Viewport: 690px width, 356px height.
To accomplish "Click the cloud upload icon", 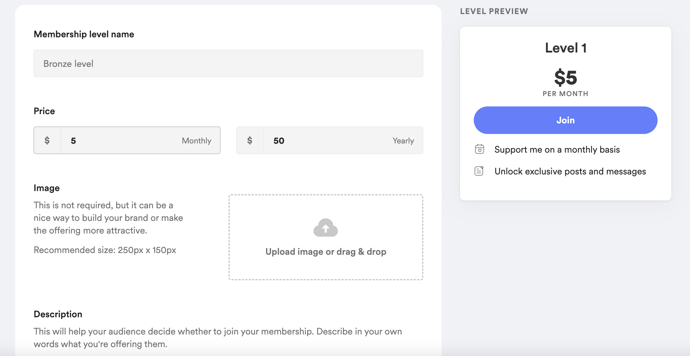I will (x=325, y=227).
